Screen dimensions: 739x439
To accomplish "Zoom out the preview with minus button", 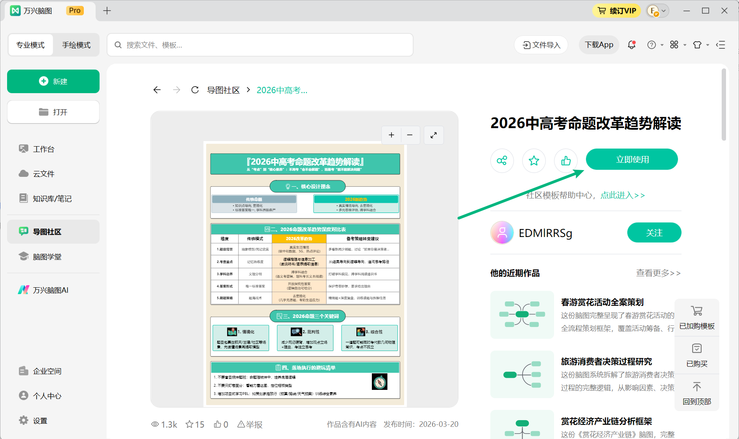I will pos(410,135).
